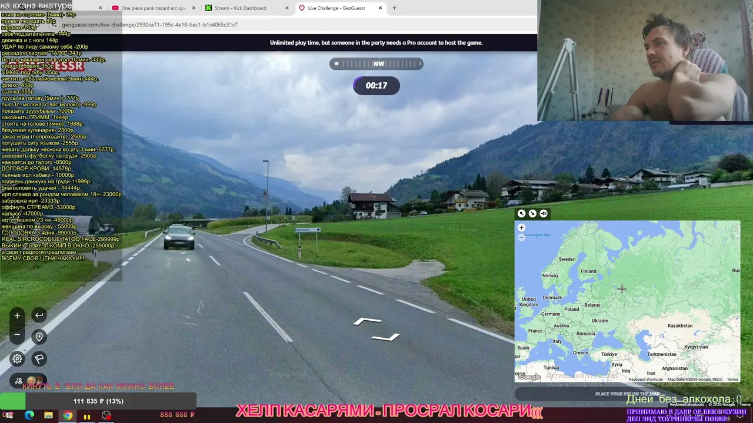Viewport: 753px width, 423px height.
Task: Undo the last move with the return arrow
Action: (39, 315)
